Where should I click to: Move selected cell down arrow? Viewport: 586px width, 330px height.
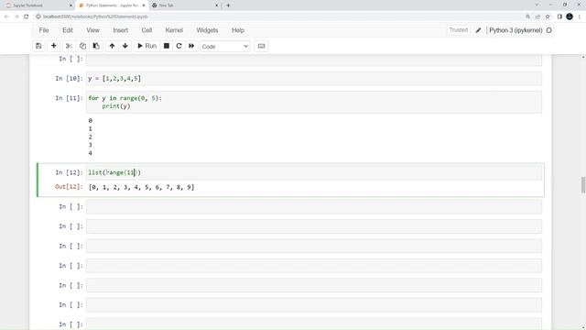tap(125, 46)
